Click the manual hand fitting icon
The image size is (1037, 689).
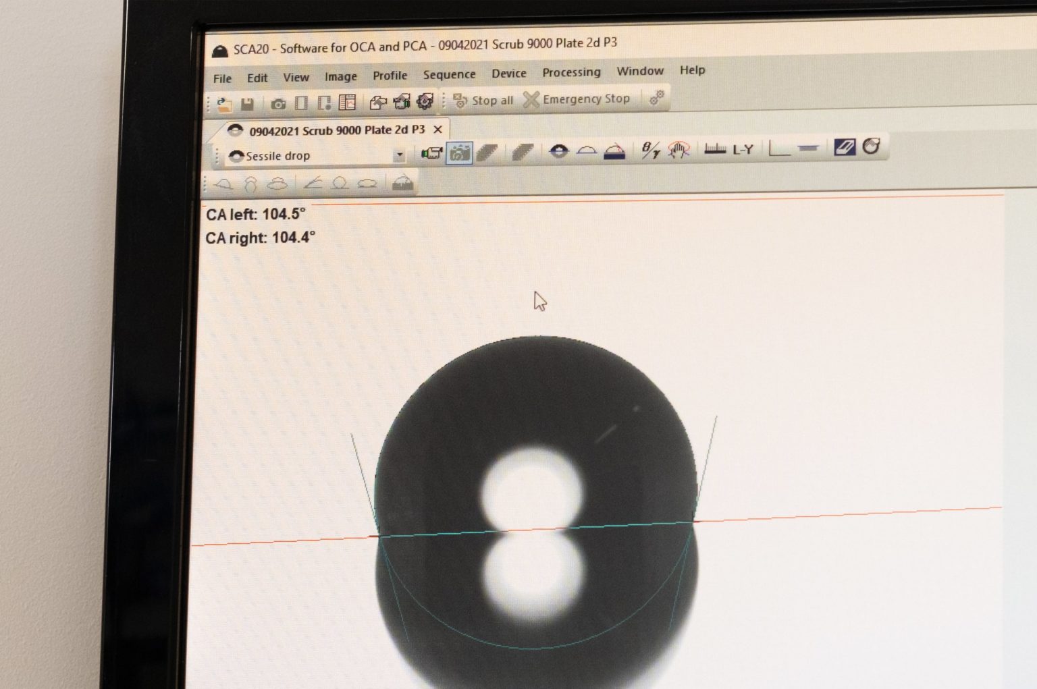[679, 150]
